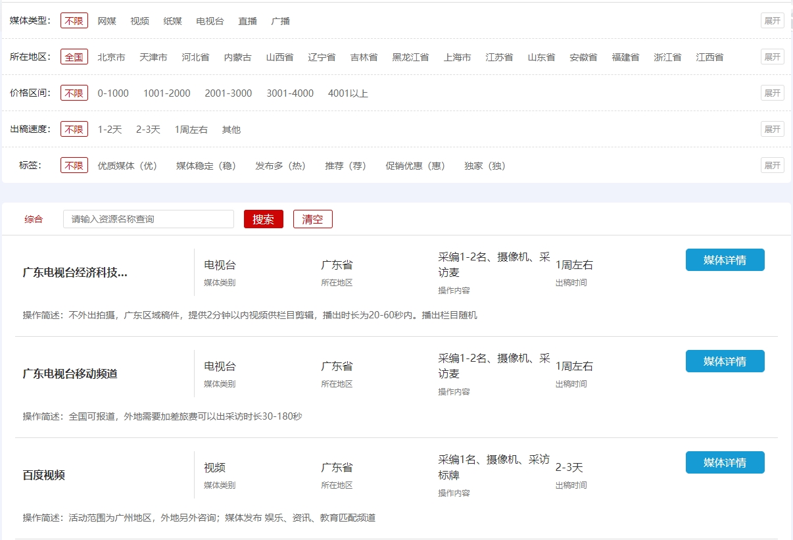
Task: Open 媒体详情 for 广东电视台经济科技
Action: tap(725, 260)
